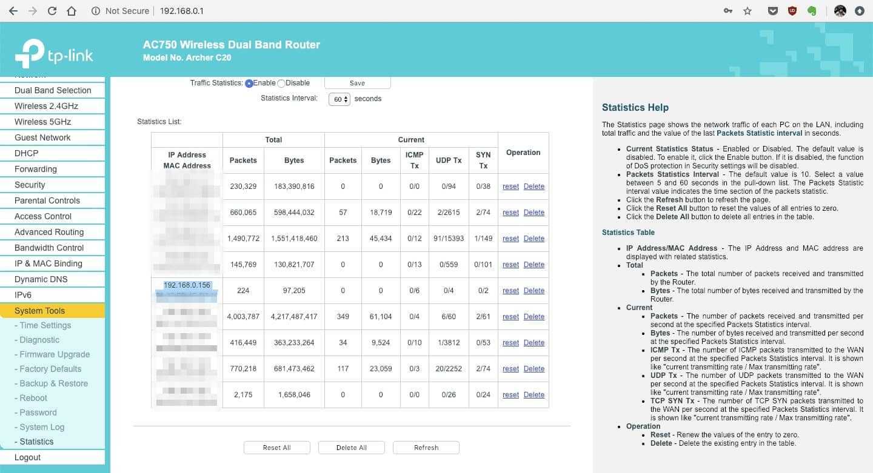Open the Statistics Interval dropdown
873x473 pixels.
pos(339,99)
